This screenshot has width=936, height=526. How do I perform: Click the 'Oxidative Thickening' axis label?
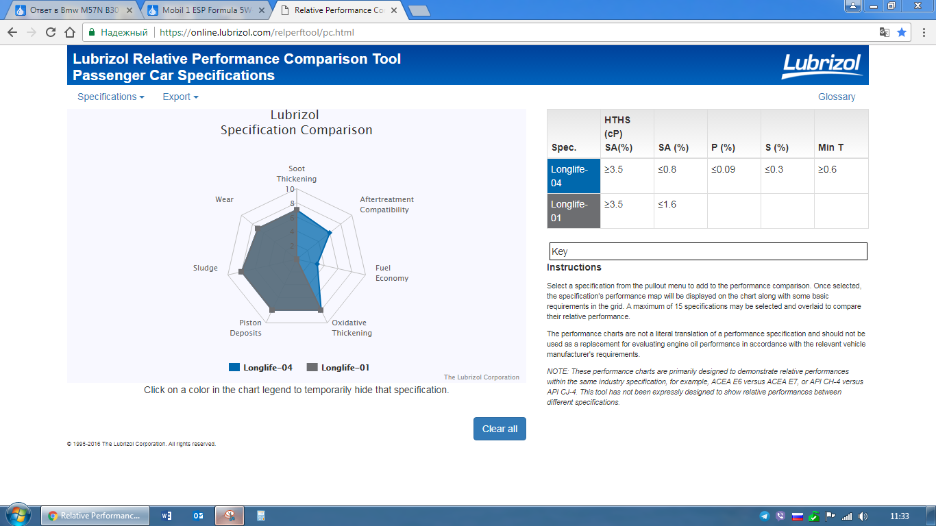(x=352, y=327)
